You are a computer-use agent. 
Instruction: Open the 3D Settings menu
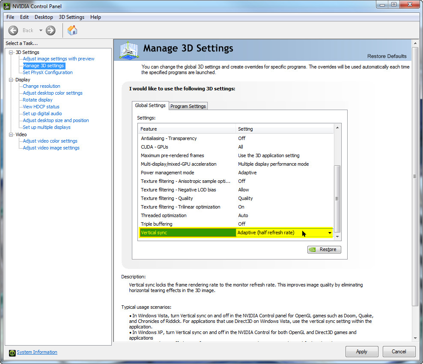(71, 17)
